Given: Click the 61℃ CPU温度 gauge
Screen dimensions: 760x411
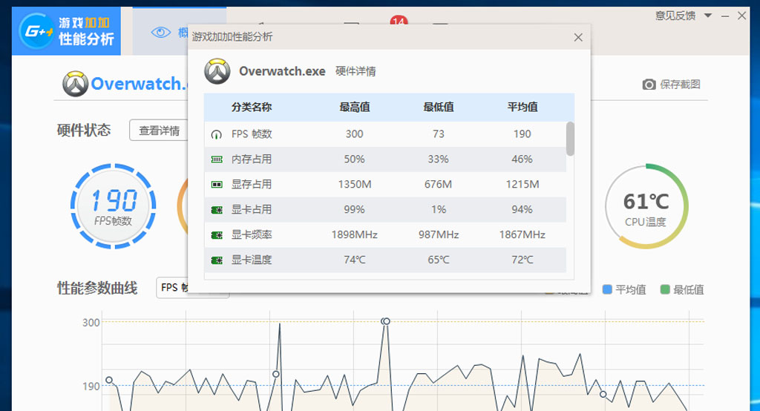Looking at the screenshot, I should pos(646,206).
